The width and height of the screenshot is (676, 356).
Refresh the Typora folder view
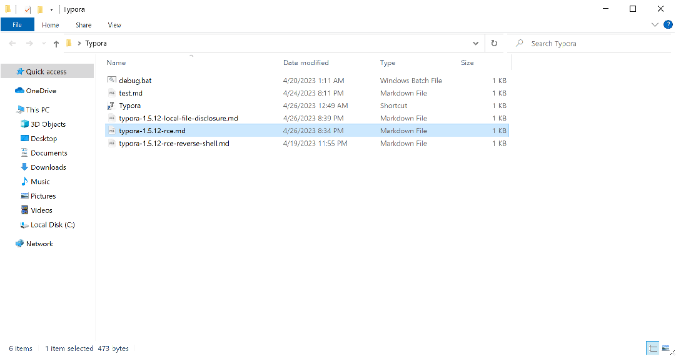point(494,43)
